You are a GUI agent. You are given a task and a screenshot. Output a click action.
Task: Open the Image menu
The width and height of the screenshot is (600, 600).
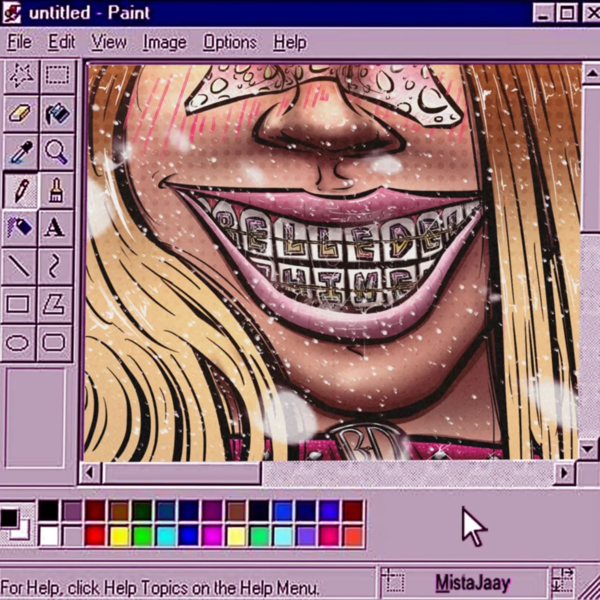[165, 43]
